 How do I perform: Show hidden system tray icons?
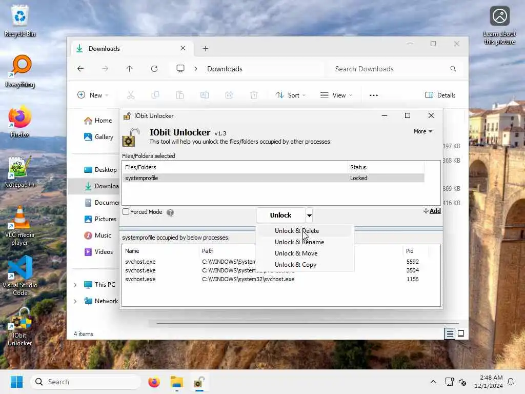433,382
